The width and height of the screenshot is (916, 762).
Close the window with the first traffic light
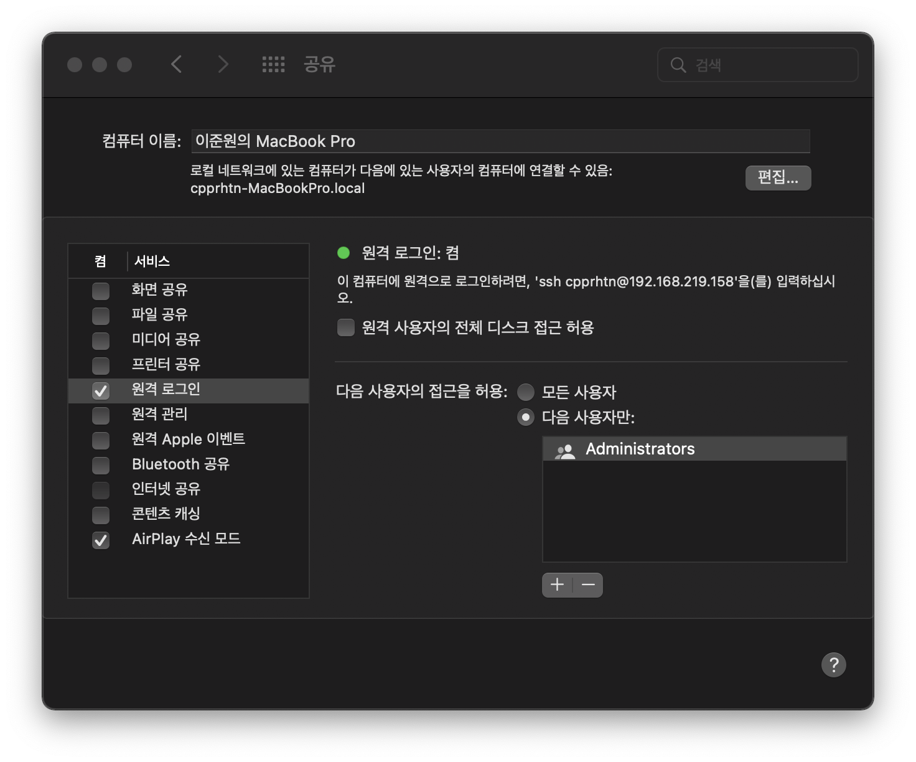(75, 65)
